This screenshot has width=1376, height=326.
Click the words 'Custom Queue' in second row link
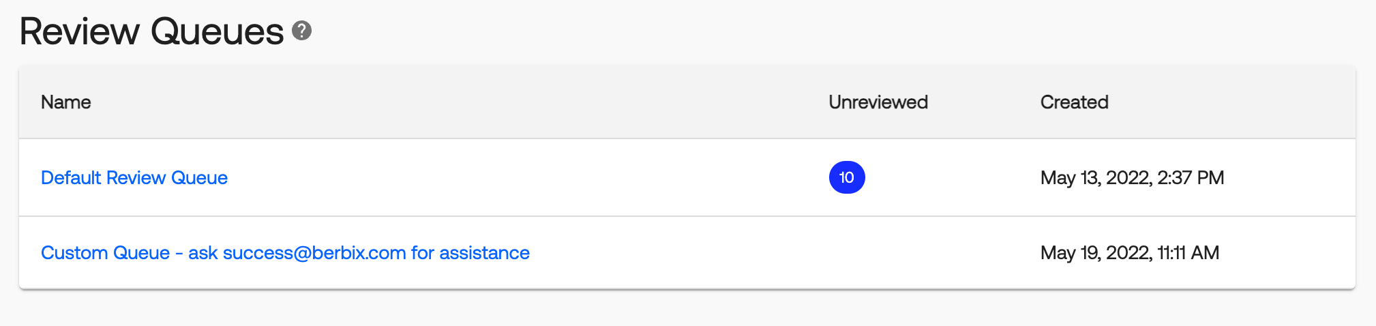coord(105,253)
